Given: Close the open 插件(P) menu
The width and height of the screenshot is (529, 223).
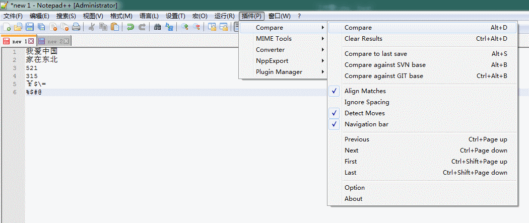Looking at the screenshot, I should coord(252,16).
